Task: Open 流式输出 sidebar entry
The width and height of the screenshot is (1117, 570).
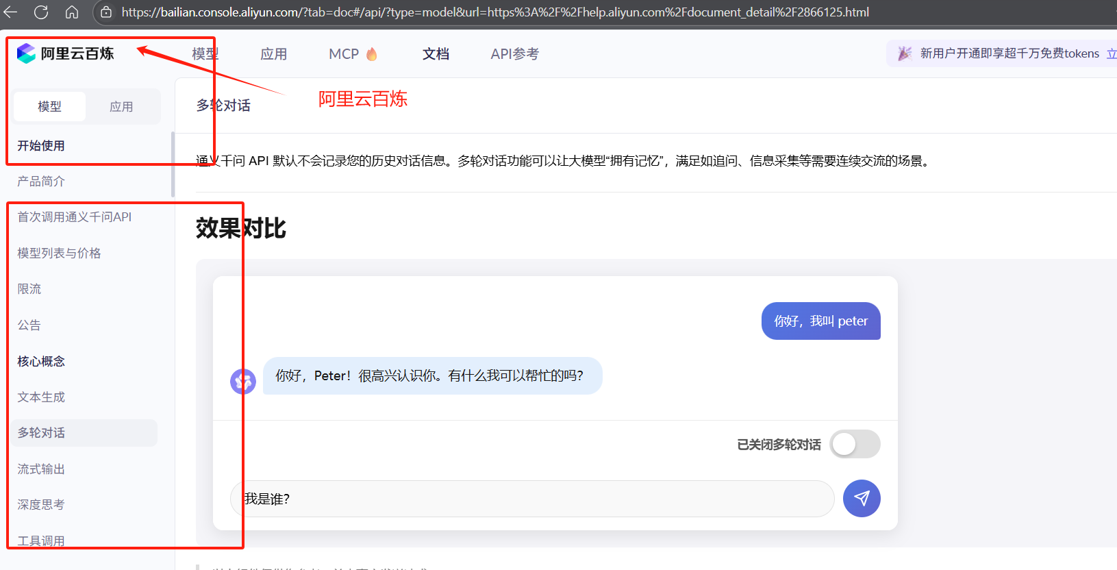Action: click(41, 469)
